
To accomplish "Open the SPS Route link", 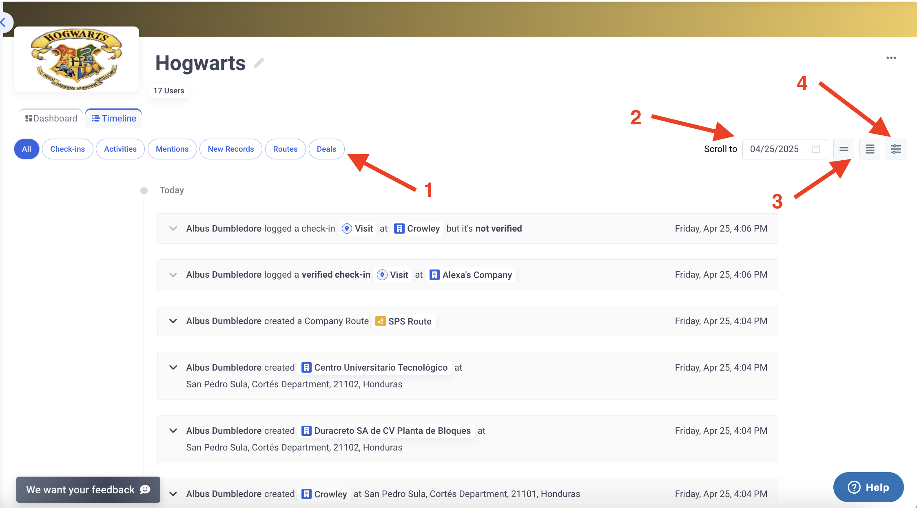I will click(403, 321).
